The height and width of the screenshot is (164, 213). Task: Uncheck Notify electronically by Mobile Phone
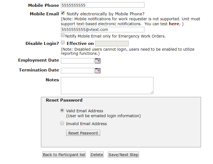coord(63,13)
